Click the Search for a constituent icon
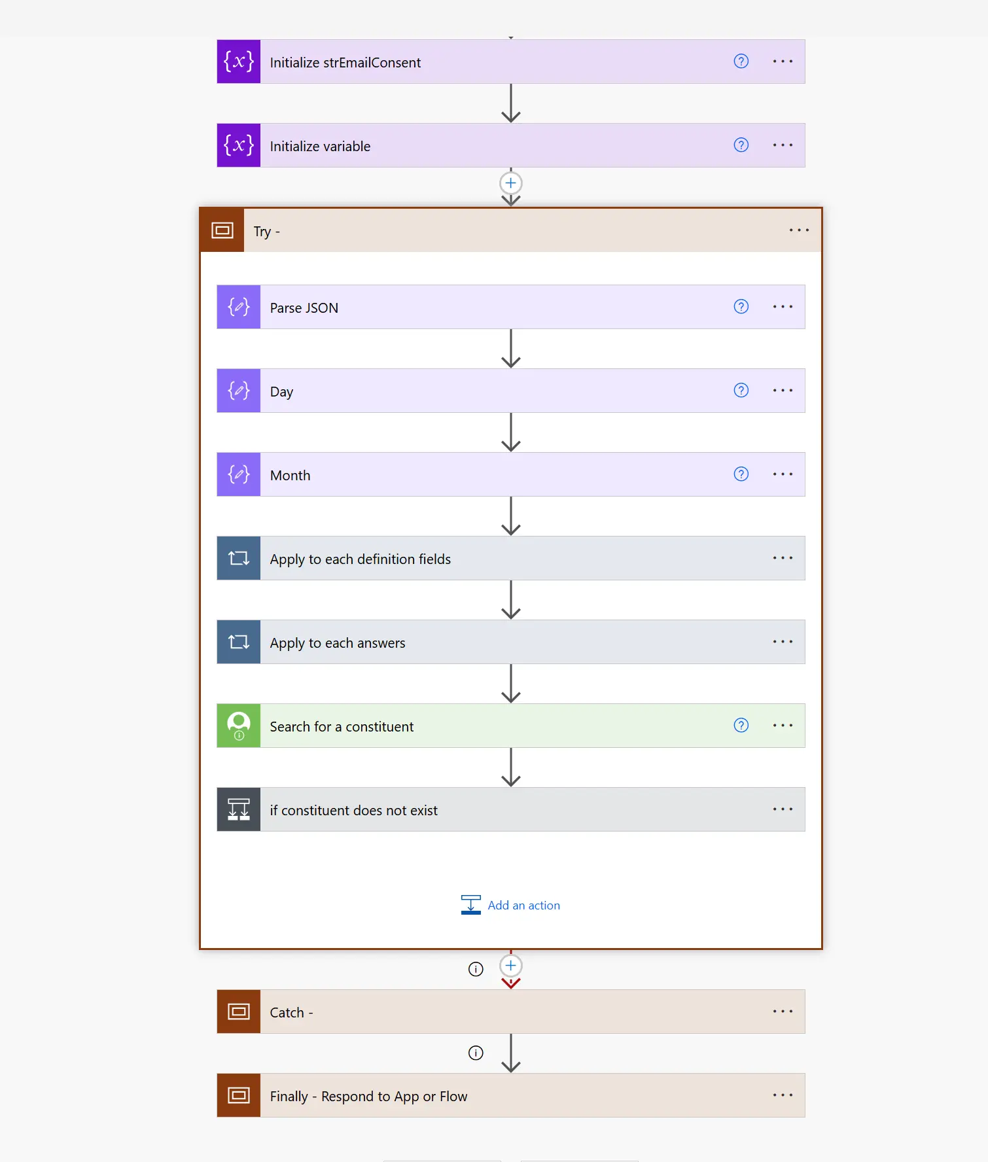This screenshot has height=1162, width=988. pyautogui.click(x=239, y=726)
